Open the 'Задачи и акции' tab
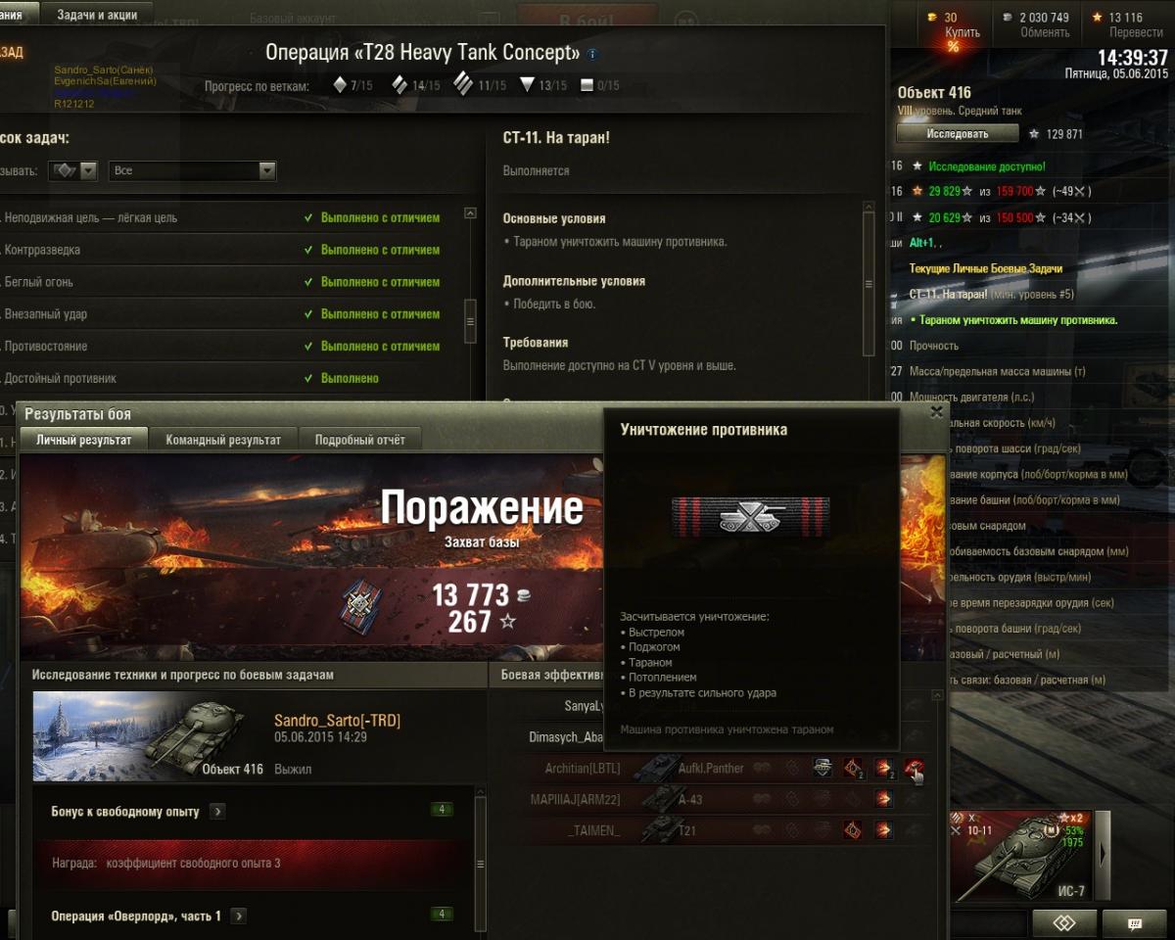Screen dimensions: 1175x940 point(97,16)
